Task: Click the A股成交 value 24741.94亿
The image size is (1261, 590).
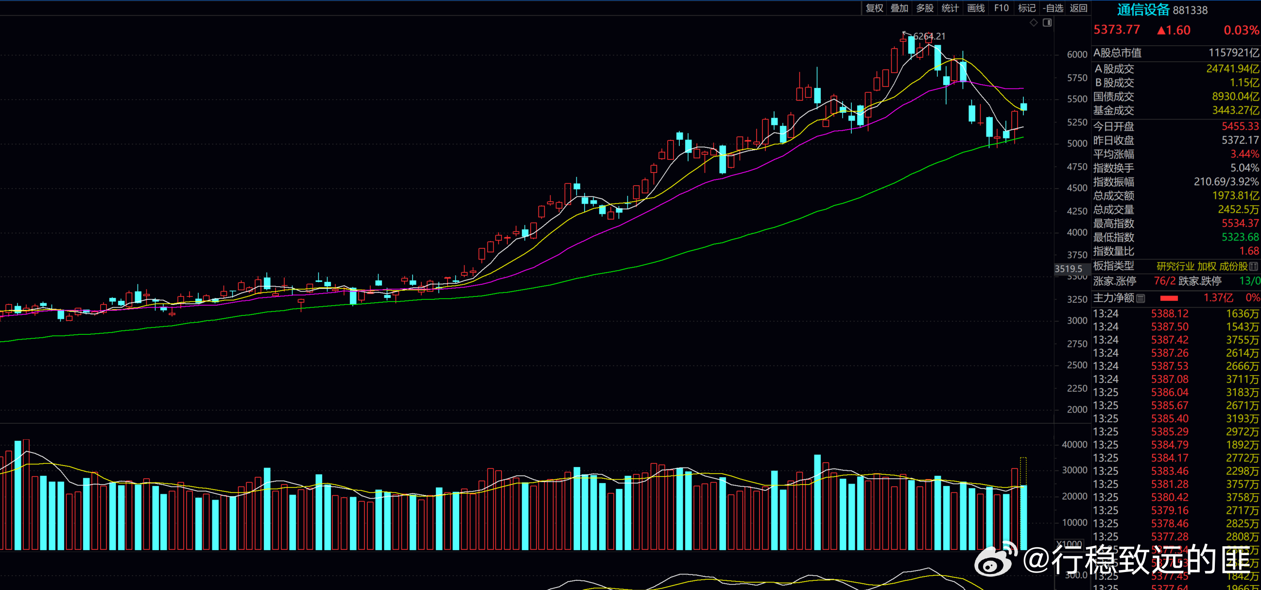Action: pyautogui.click(x=1233, y=69)
